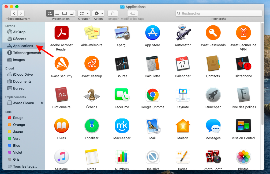Select the Livres app icon
The height and width of the screenshot is (174, 270).
pos(62,126)
